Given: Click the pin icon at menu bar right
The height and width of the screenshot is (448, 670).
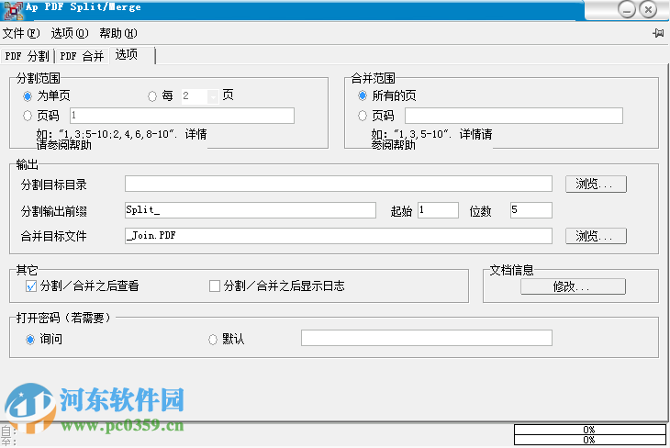Looking at the screenshot, I should point(658,33).
